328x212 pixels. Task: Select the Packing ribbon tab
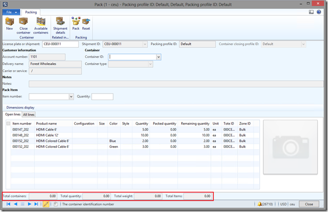(32, 12)
